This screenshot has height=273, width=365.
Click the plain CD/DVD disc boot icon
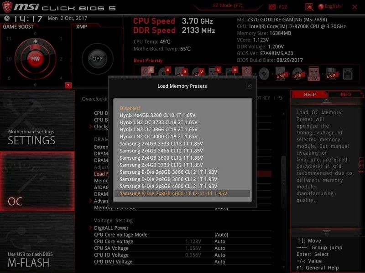coord(264,74)
